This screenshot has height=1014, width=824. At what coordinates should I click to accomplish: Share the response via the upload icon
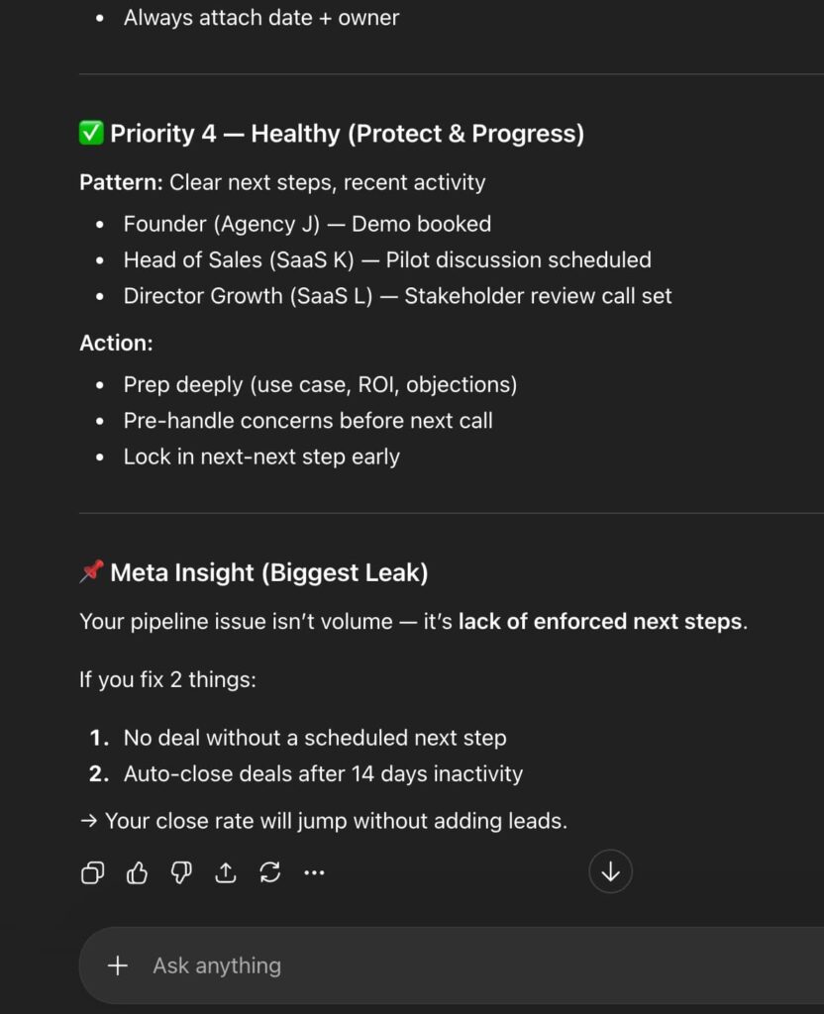[226, 872]
